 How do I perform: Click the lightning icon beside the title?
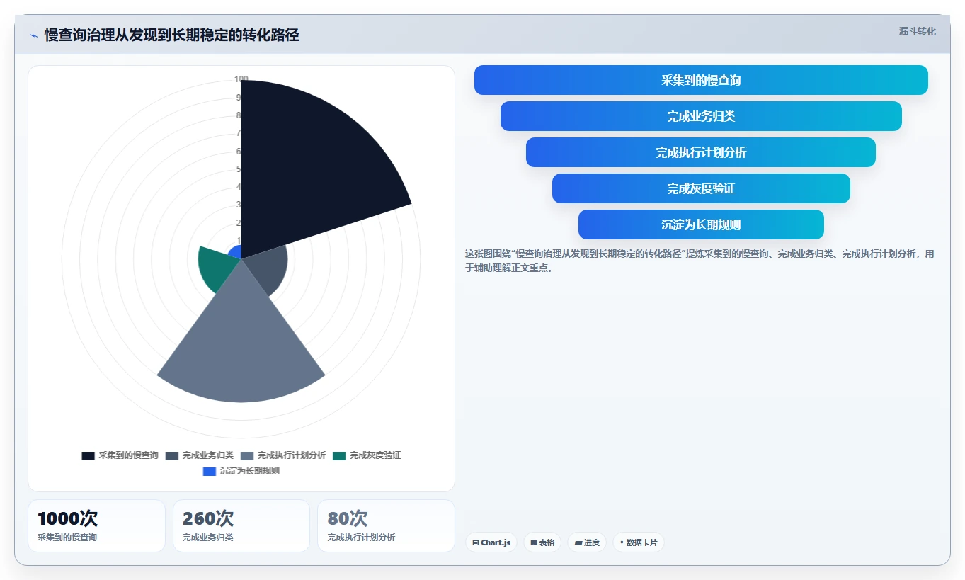click(33, 35)
